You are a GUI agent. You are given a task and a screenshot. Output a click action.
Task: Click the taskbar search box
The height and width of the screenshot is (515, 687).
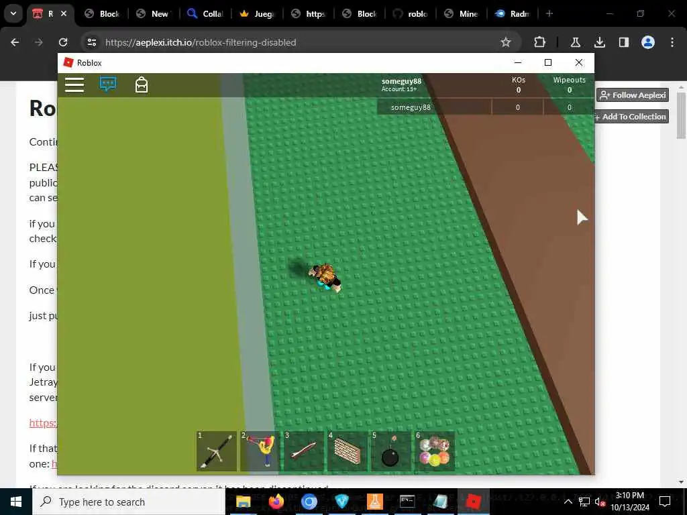tap(129, 502)
